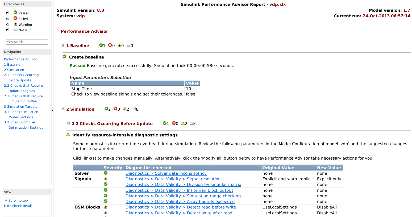
Task: Open Diagnostics > Data Validity > Signal resolution
Action: (173, 179)
